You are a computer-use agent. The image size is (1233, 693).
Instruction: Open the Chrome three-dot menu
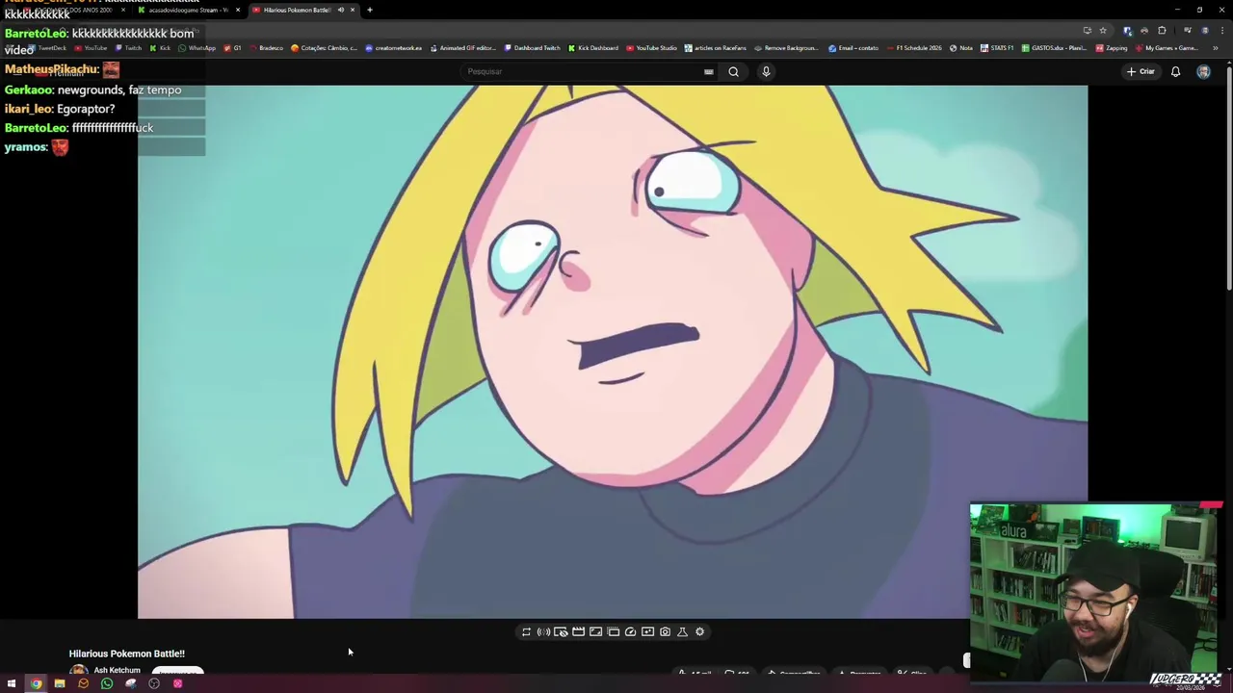pyautogui.click(x=1220, y=30)
